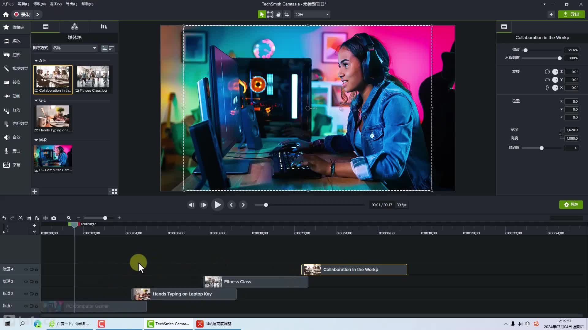
Task: Paste from the timeline toolbar
Action: pyautogui.click(x=37, y=218)
